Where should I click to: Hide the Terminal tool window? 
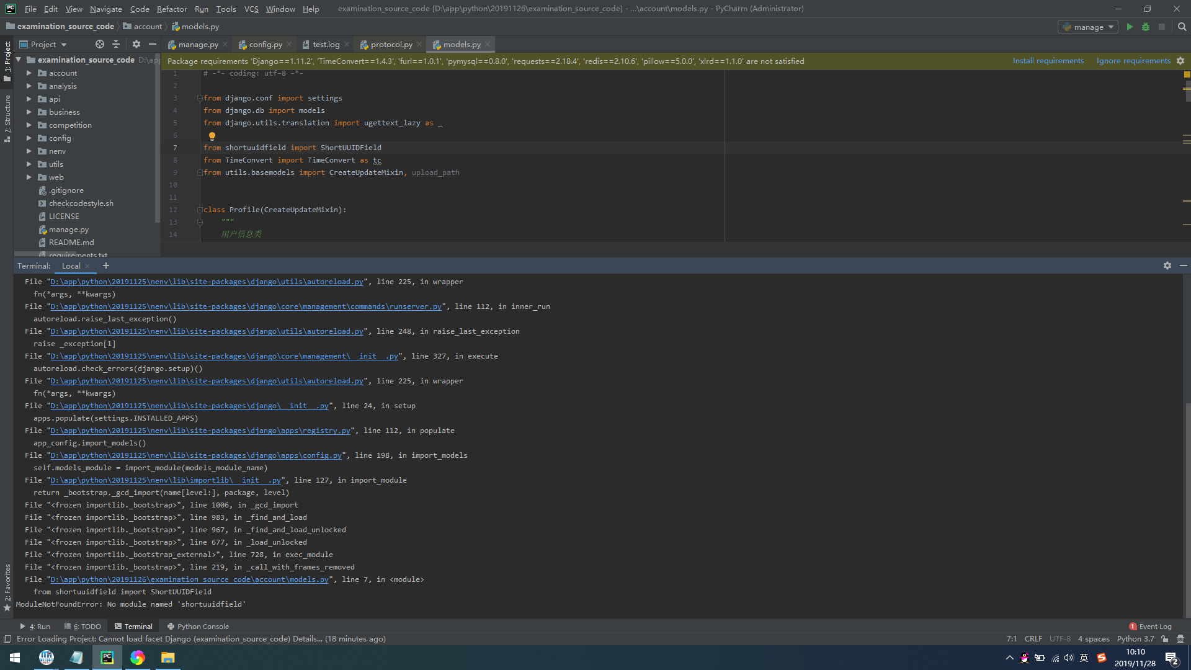[x=1184, y=266]
